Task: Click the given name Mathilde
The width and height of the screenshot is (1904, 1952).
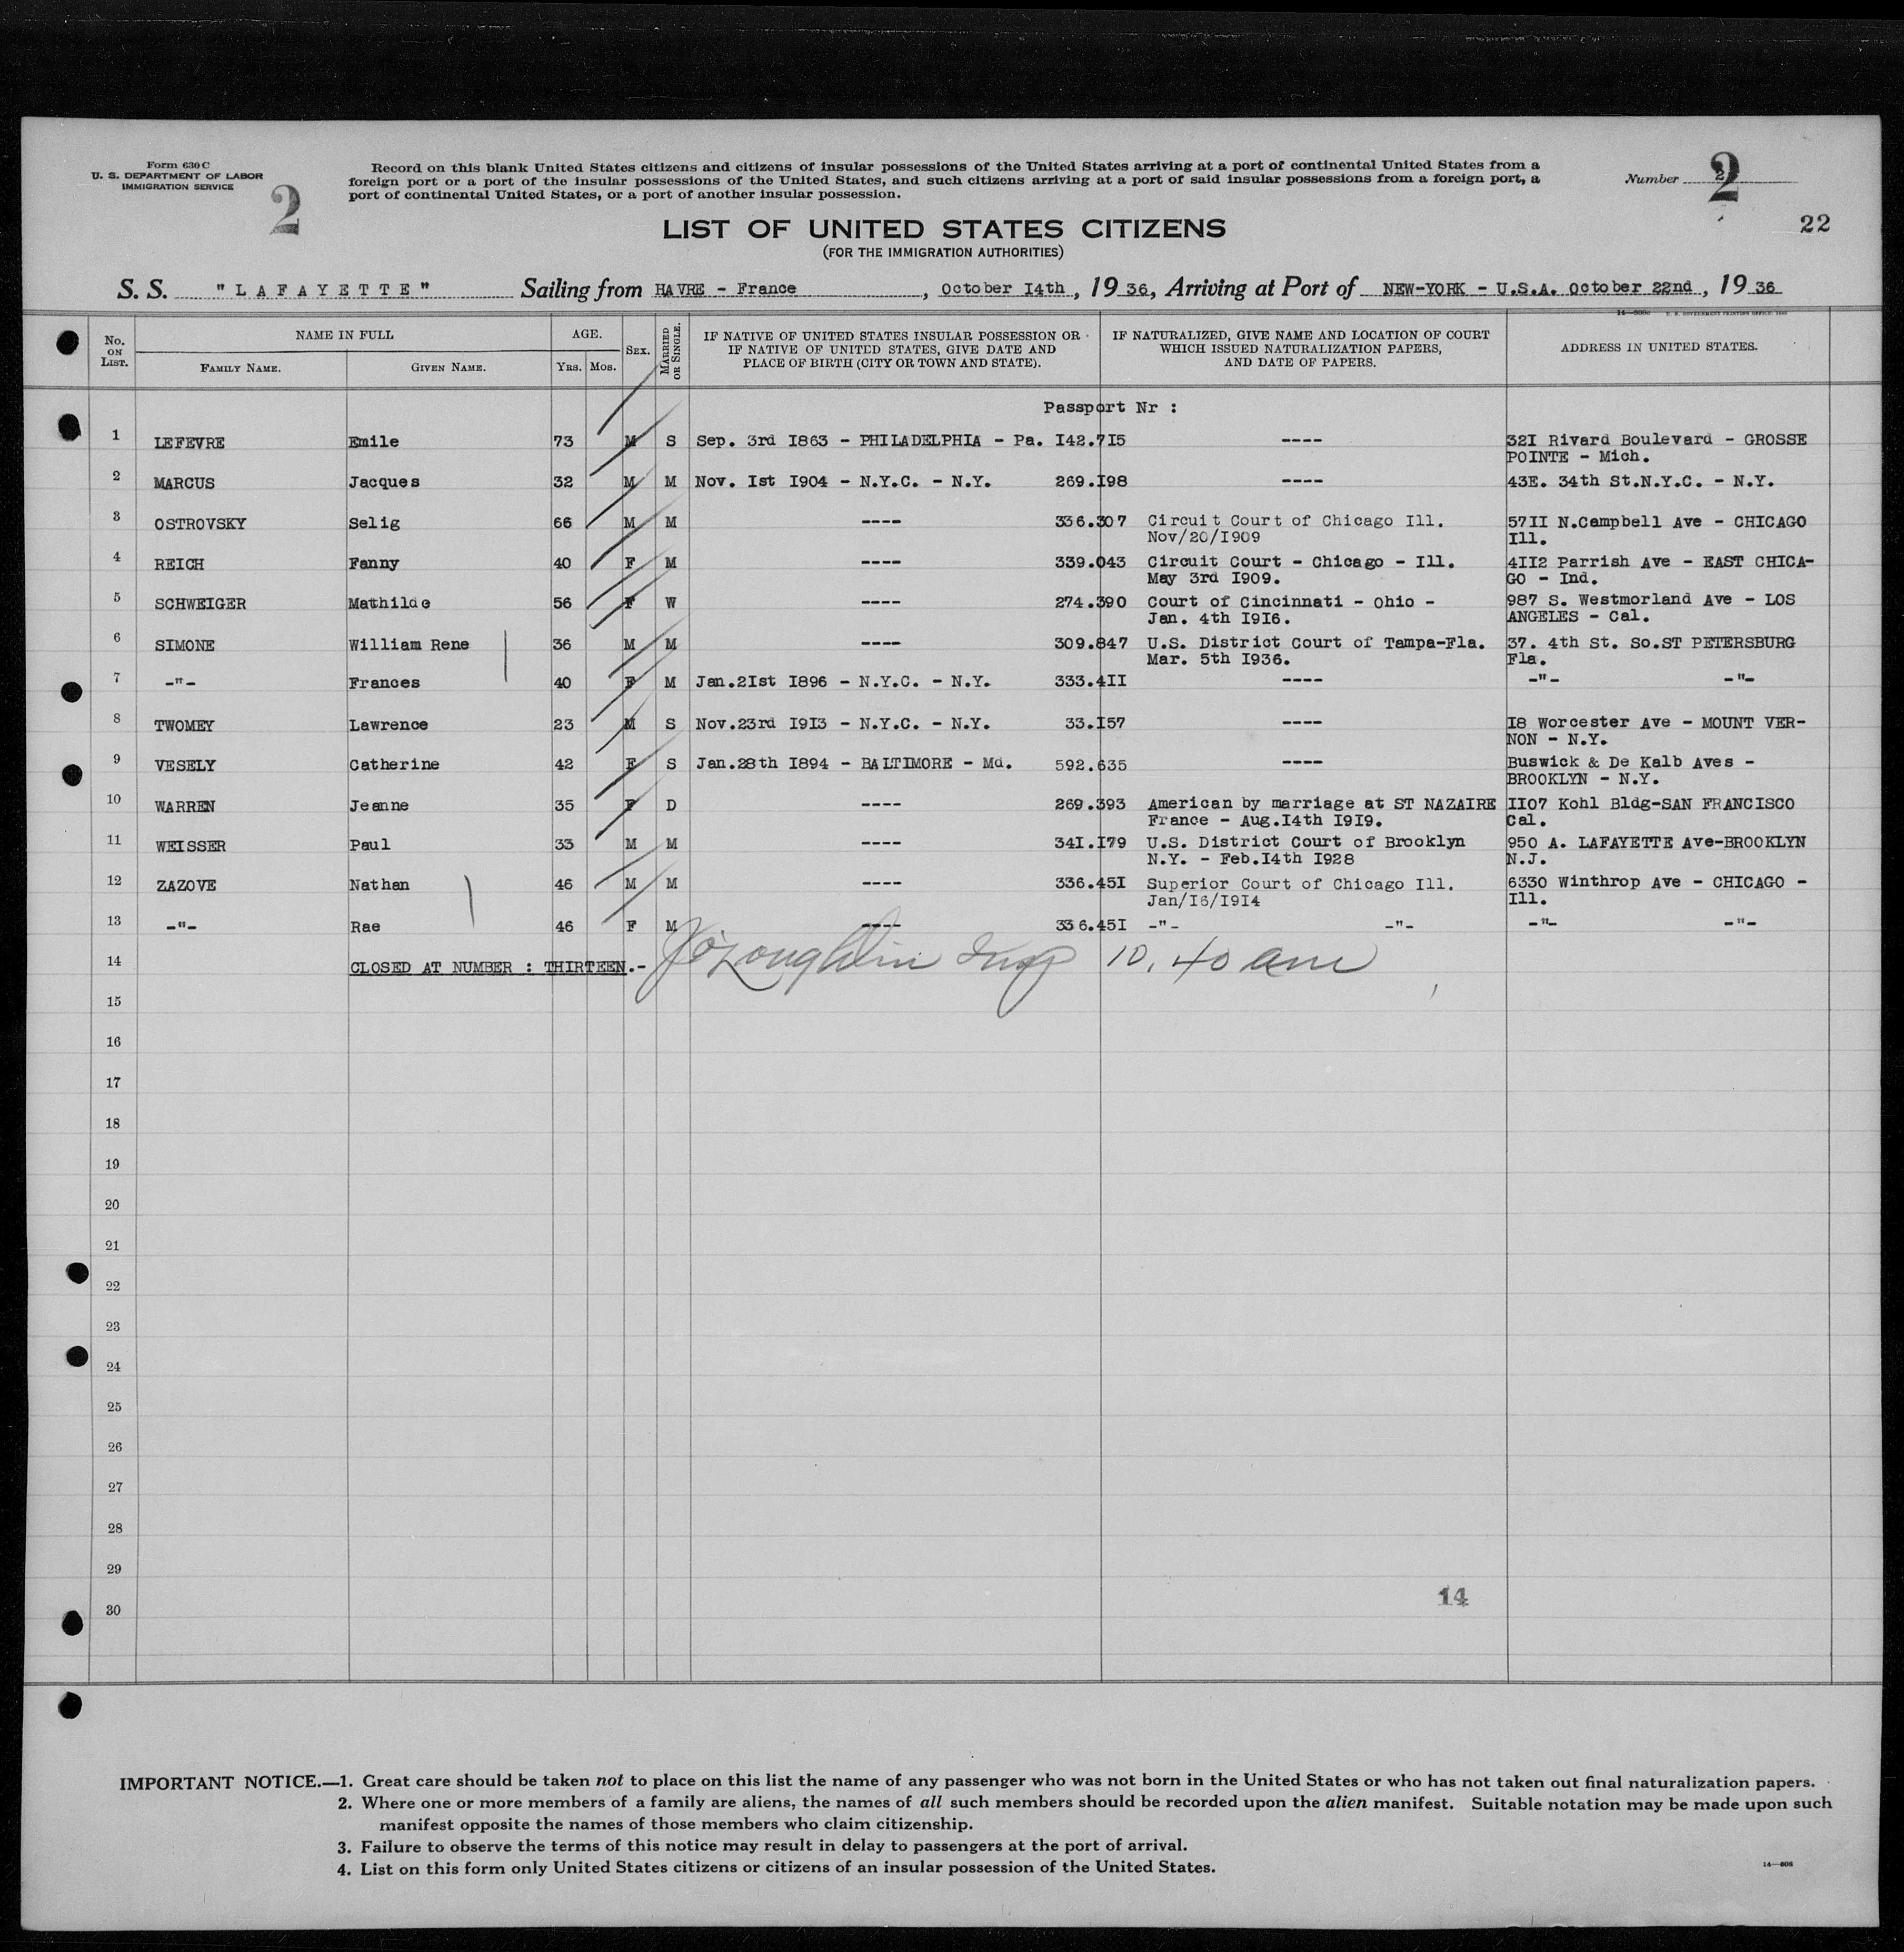Action: click(388, 603)
